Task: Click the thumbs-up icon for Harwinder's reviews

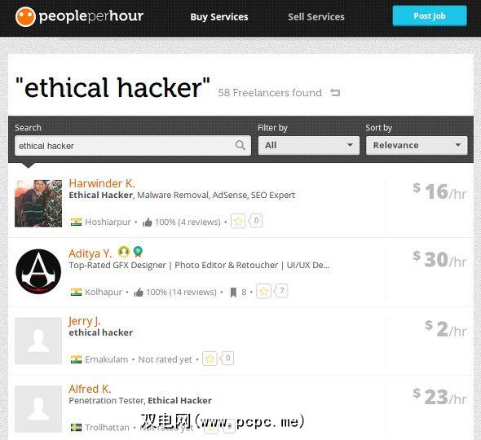Action: pos(148,222)
